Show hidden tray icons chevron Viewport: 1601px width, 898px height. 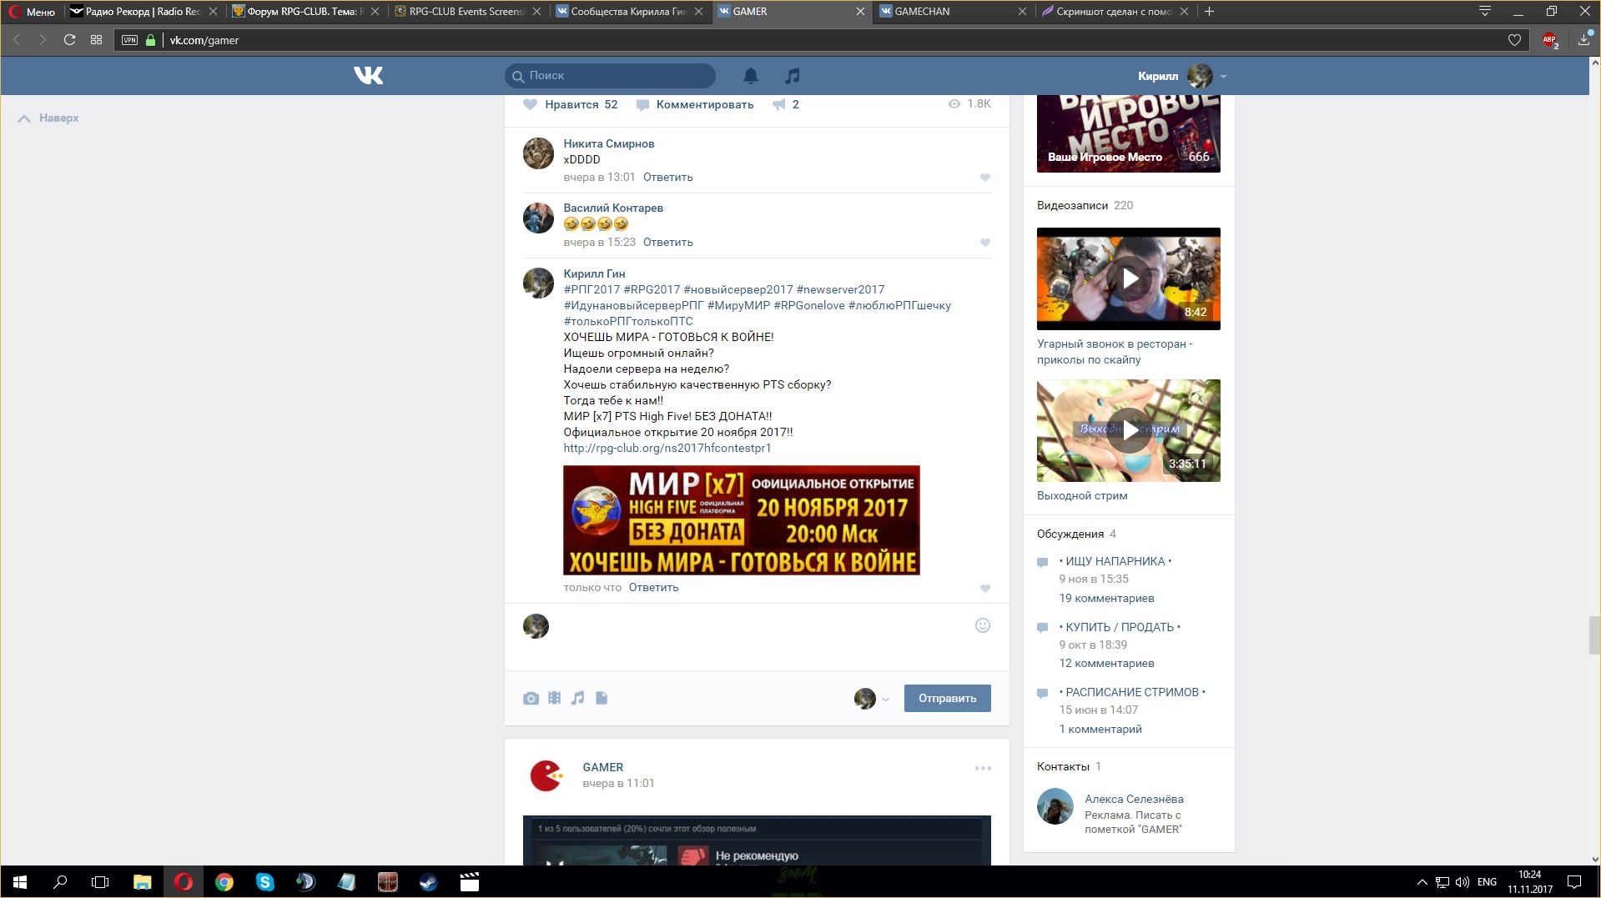coord(1422,882)
